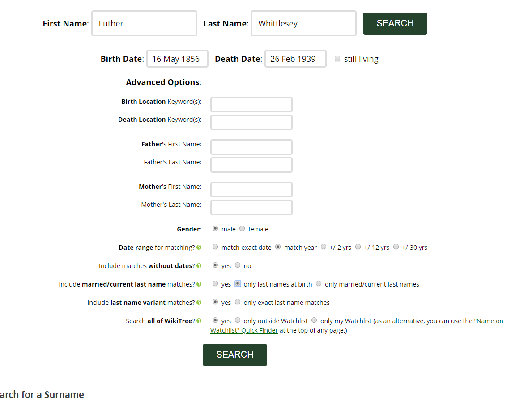Focus the Last Name field containing Whittlesey
This screenshot has height=402, width=511.
303,23
